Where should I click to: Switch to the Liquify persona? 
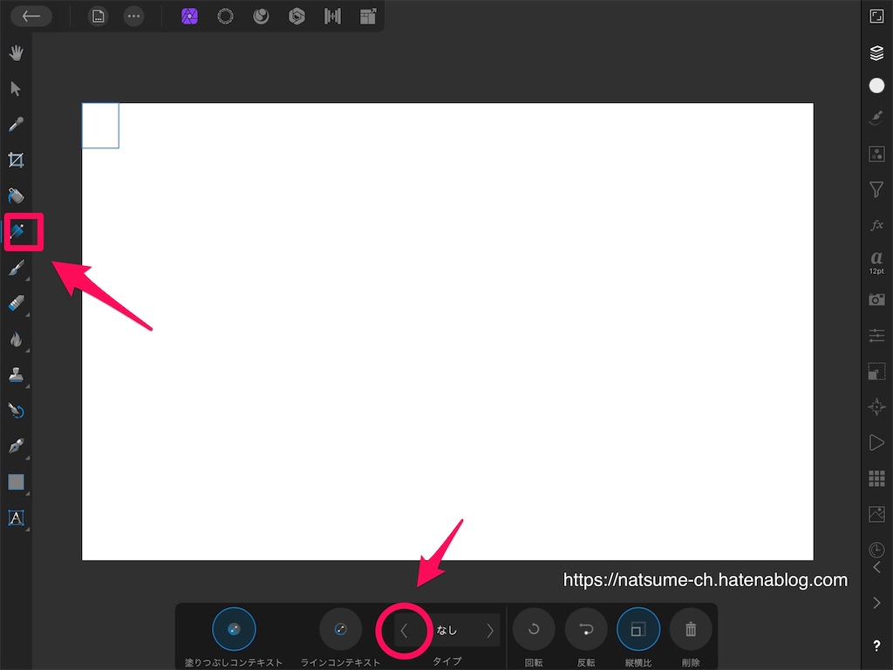tap(261, 17)
